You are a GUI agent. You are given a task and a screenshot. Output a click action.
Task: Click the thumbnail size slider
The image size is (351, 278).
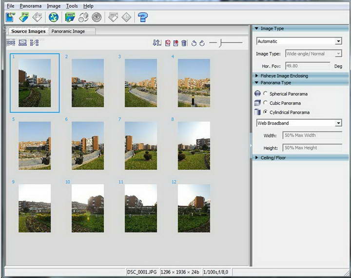[x=220, y=43]
